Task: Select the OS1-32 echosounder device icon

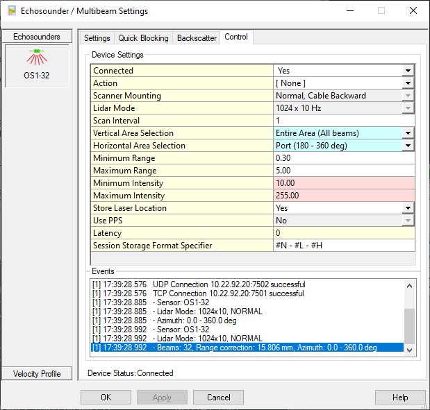Action: coord(37,66)
